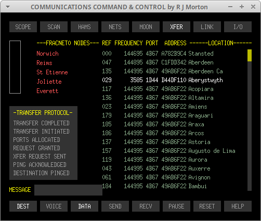Select the St Etienne node
The width and height of the screenshot is (261, 221).
click(x=52, y=72)
